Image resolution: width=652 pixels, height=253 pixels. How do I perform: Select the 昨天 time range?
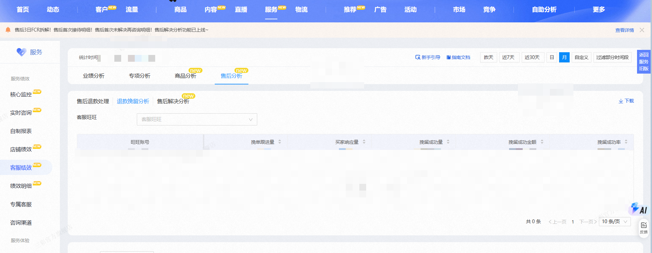click(488, 57)
